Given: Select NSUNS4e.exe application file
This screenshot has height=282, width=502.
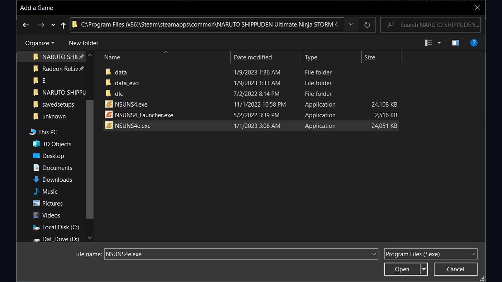Looking at the screenshot, I should pyautogui.click(x=251, y=126).
